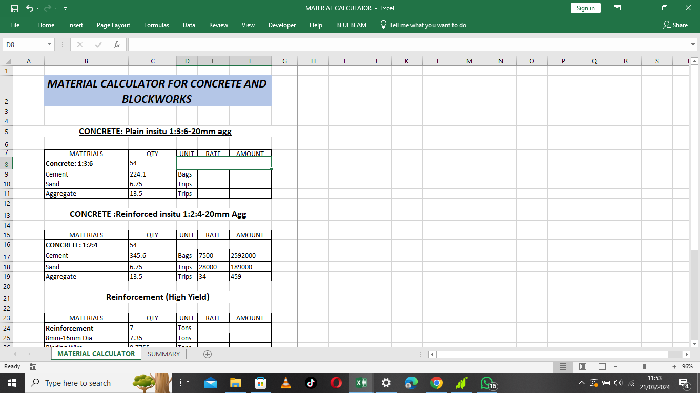The image size is (700, 393).
Task: Switch to Page Layout view icon
Action: [x=582, y=366]
